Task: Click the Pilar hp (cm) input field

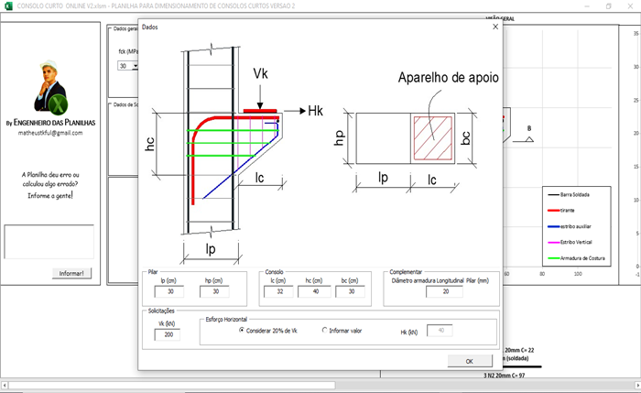Action: pos(214,291)
